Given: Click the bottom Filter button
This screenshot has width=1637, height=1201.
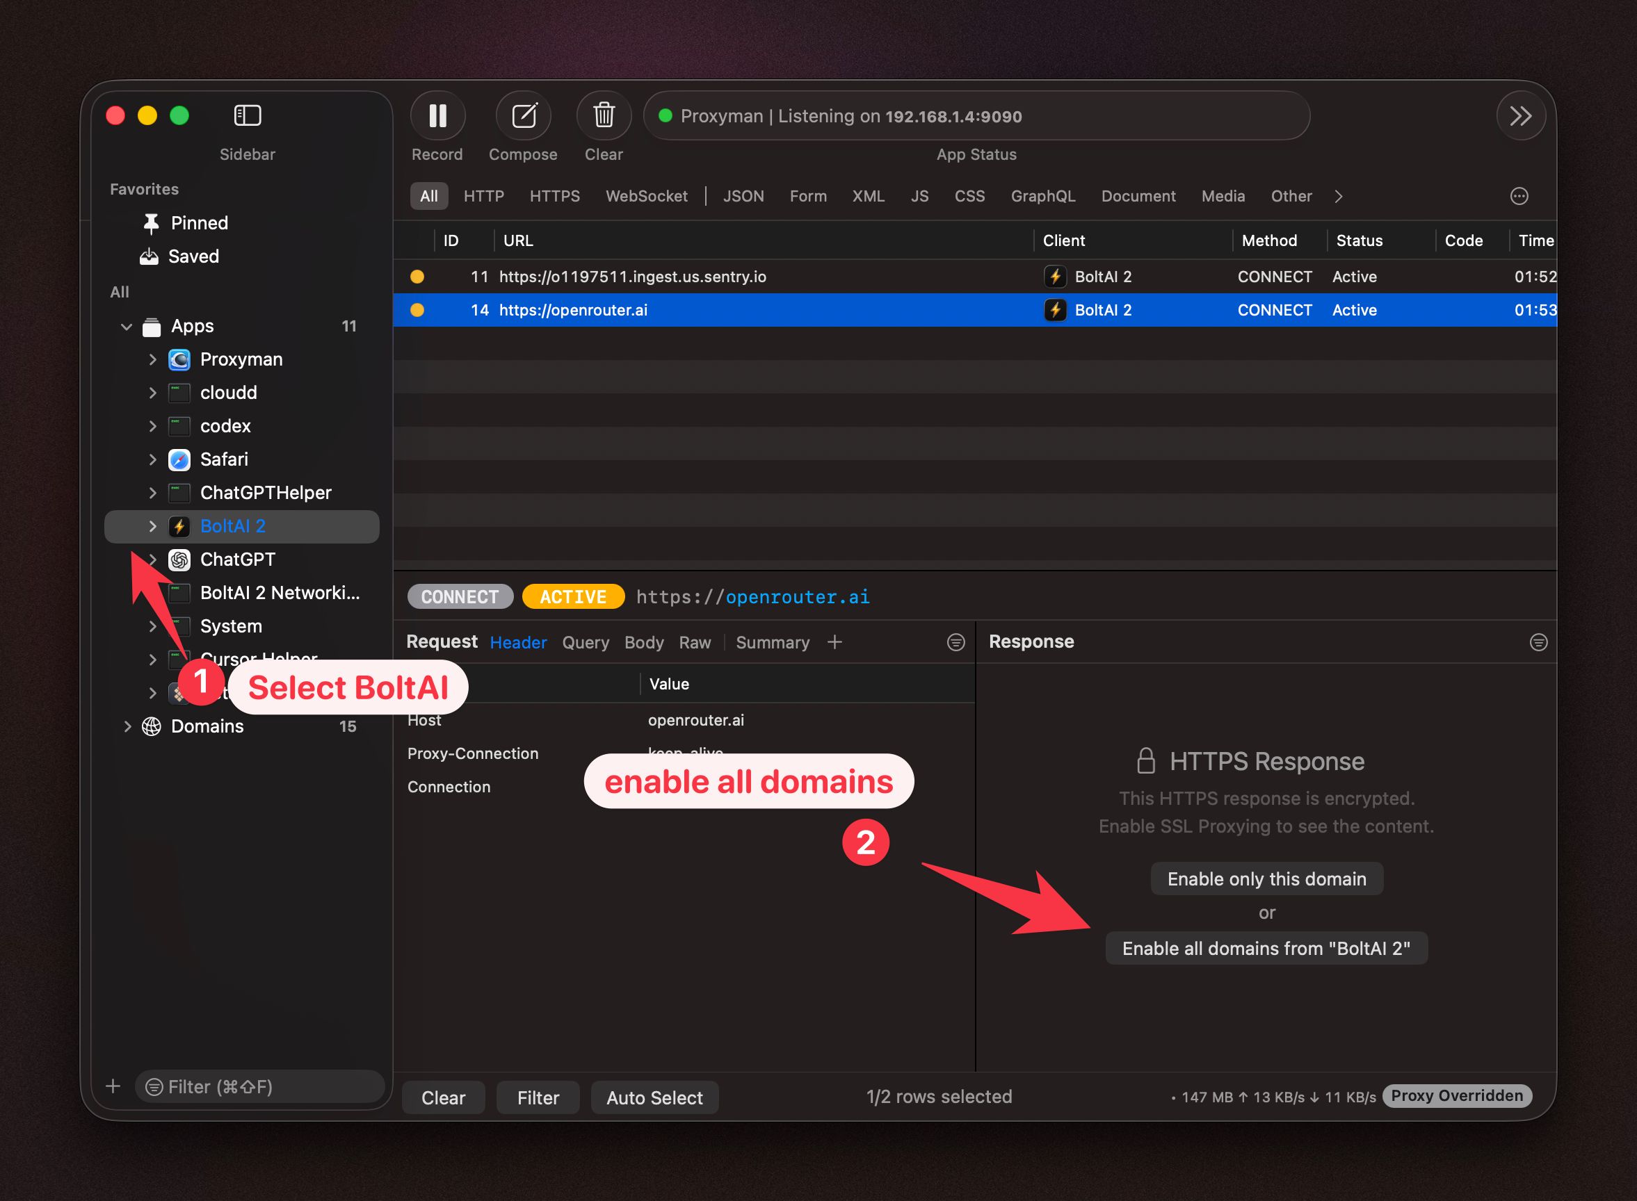Looking at the screenshot, I should pos(538,1097).
